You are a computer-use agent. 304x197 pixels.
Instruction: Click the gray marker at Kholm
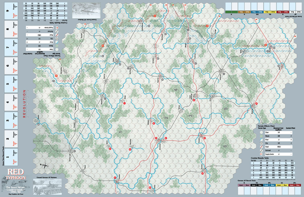tap(38, 124)
